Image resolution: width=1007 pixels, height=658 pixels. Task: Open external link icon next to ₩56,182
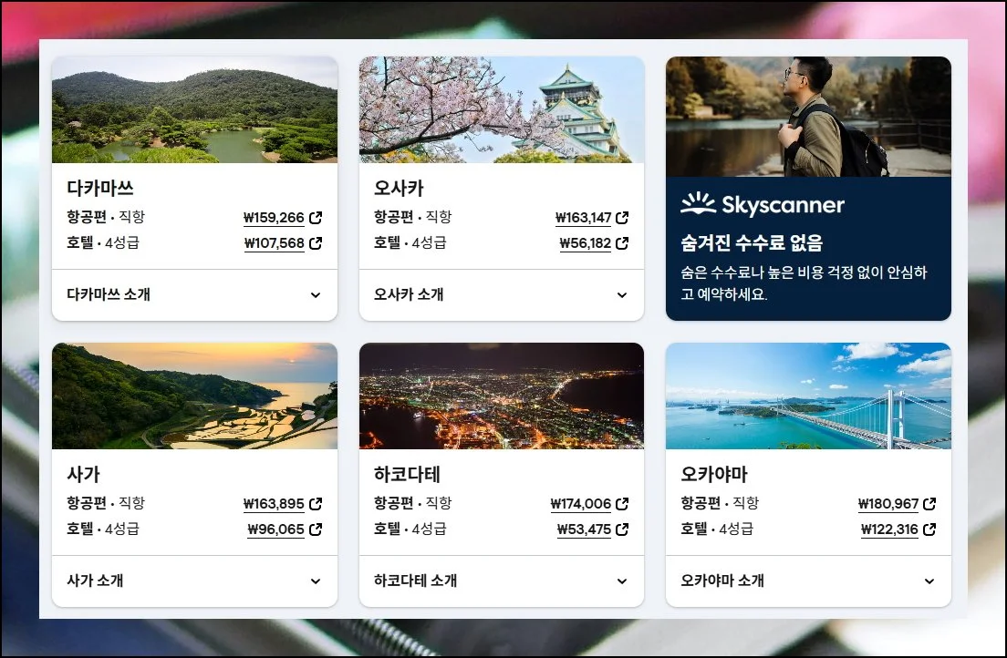click(622, 243)
